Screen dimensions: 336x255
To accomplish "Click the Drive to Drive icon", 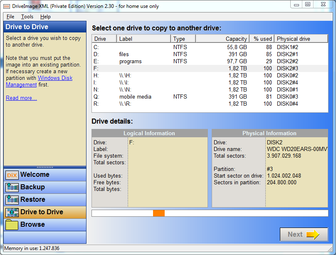I will tap(12, 212).
